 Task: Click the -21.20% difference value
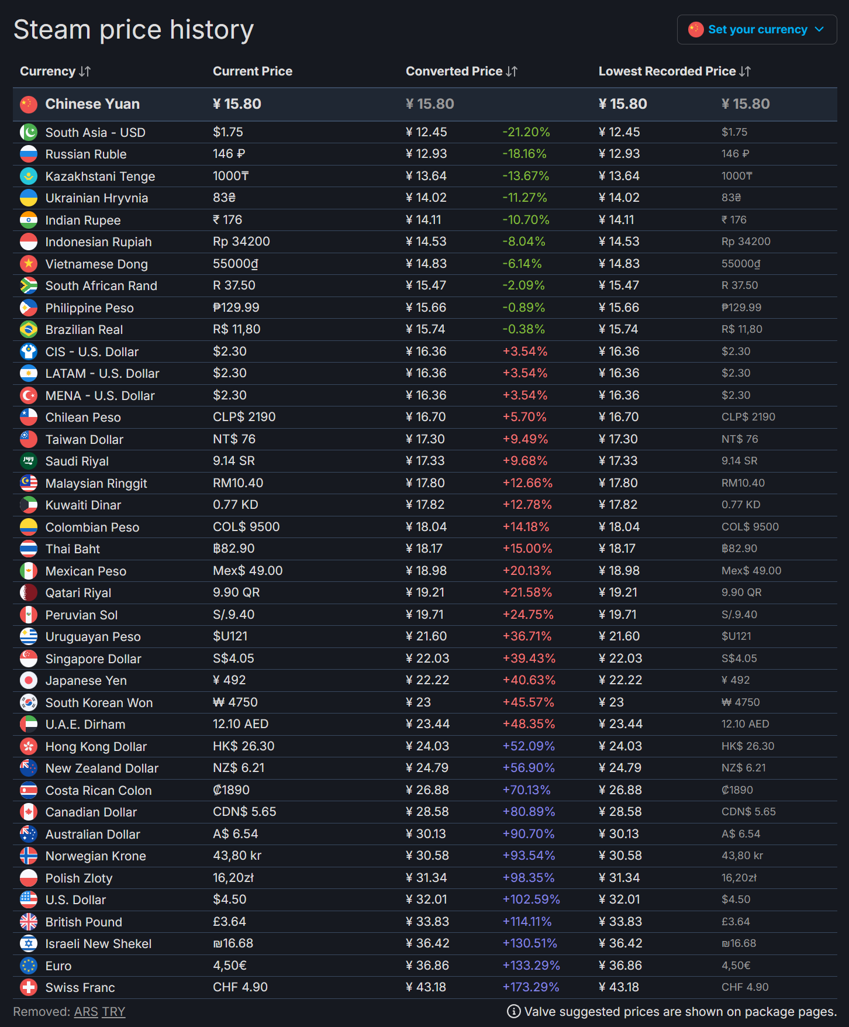pyautogui.click(x=526, y=132)
